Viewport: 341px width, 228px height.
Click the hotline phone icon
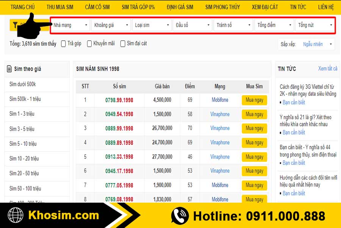point(180,216)
